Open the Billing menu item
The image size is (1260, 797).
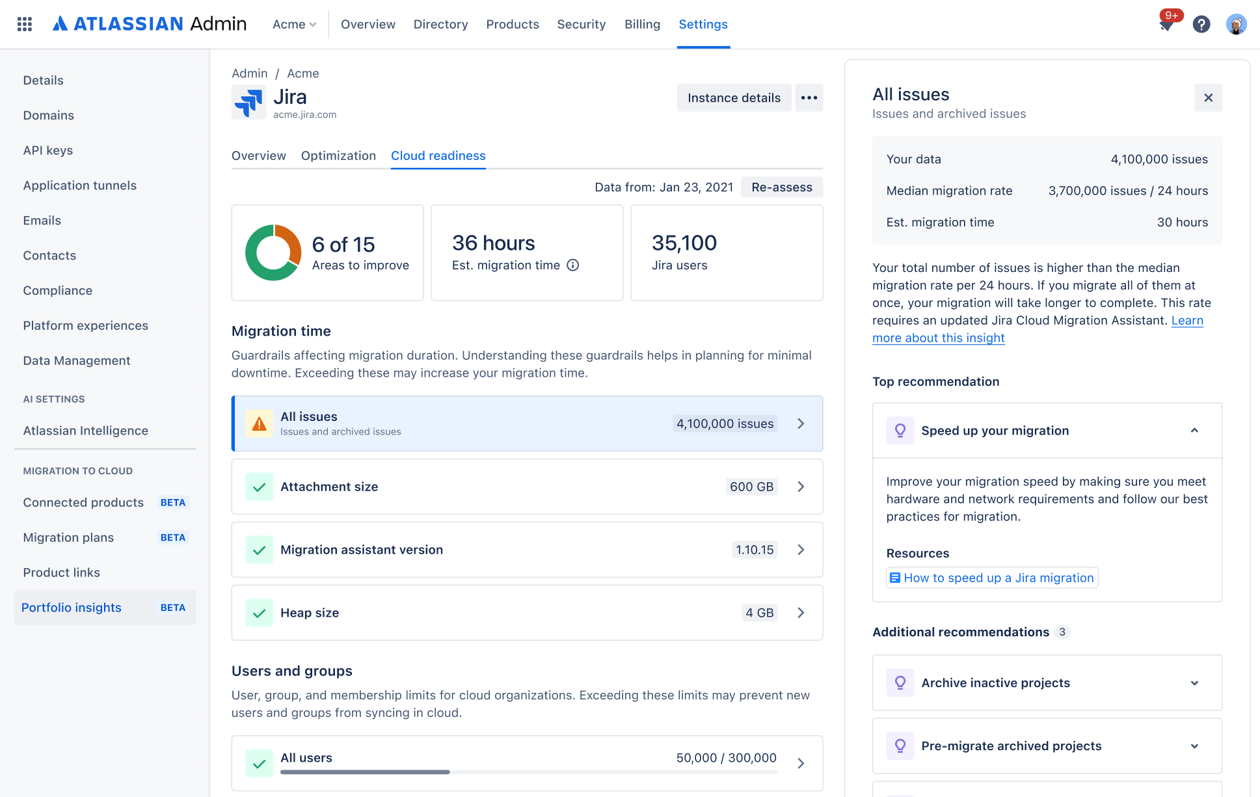click(642, 24)
